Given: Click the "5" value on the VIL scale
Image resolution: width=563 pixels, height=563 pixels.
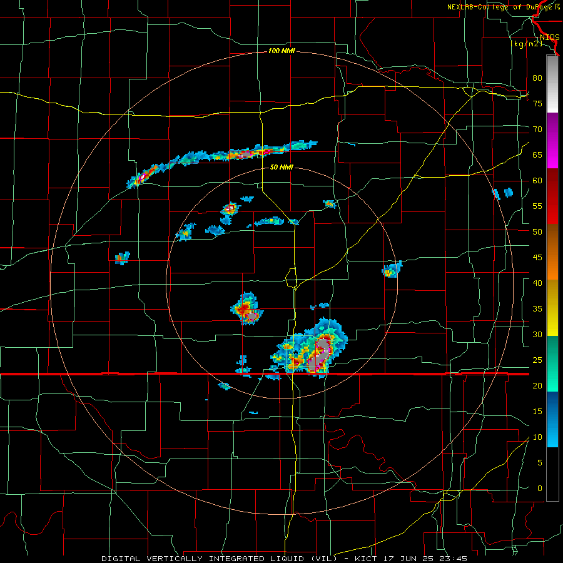Looking at the screenshot, I should point(540,463).
